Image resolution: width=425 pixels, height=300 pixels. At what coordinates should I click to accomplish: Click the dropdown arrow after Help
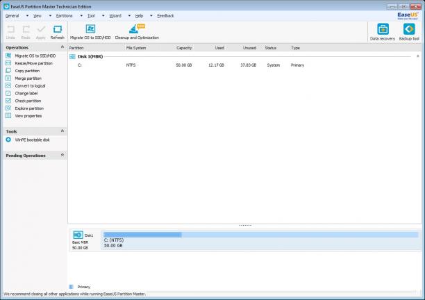click(151, 16)
